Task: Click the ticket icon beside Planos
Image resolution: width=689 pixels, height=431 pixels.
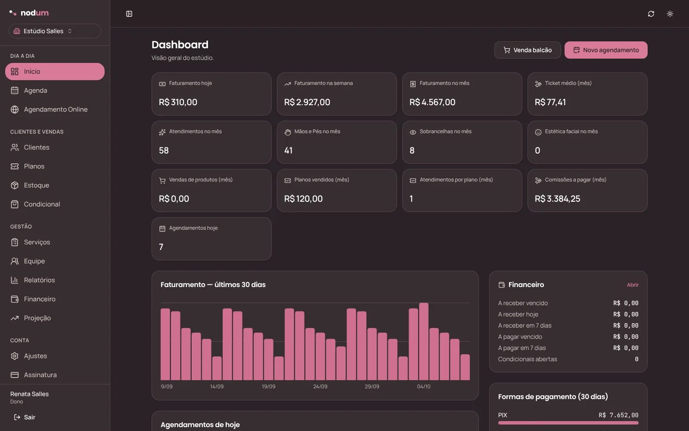Action: coord(15,166)
